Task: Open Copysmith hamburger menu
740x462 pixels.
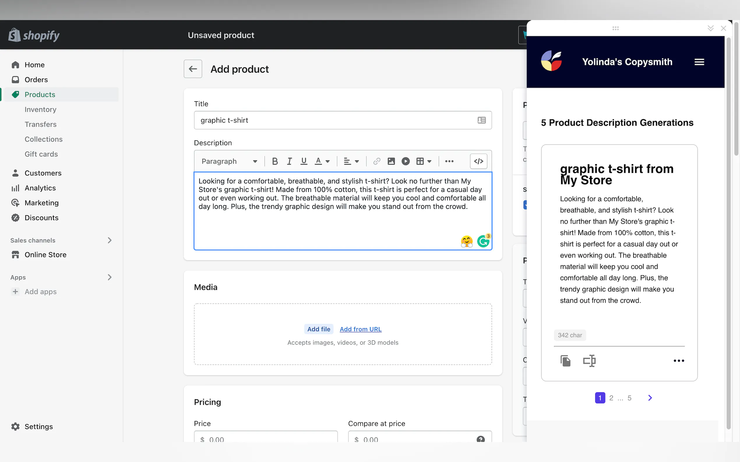Action: click(x=699, y=62)
